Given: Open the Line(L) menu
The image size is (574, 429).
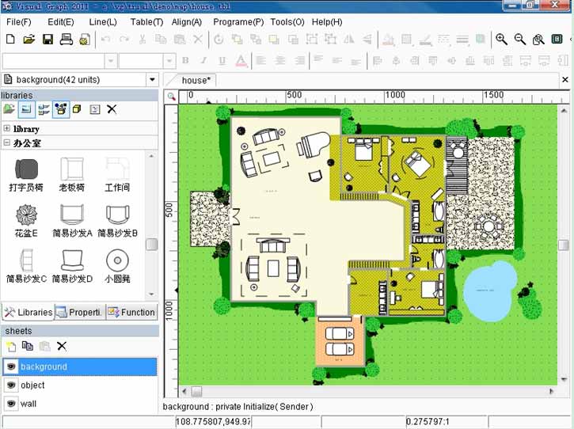Looking at the screenshot, I should [103, 22].
